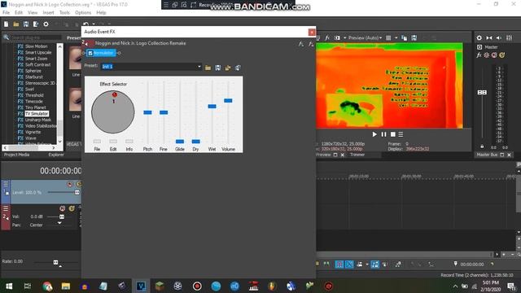Open the Options menu
This screenshot has width=521, height=293.
[x=83, y=13]
